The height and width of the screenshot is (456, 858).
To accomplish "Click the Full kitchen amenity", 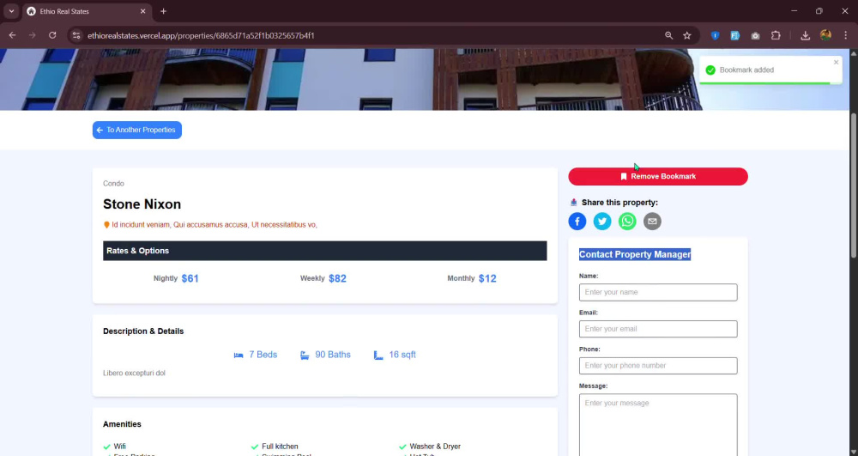I will tap(275, 447).
